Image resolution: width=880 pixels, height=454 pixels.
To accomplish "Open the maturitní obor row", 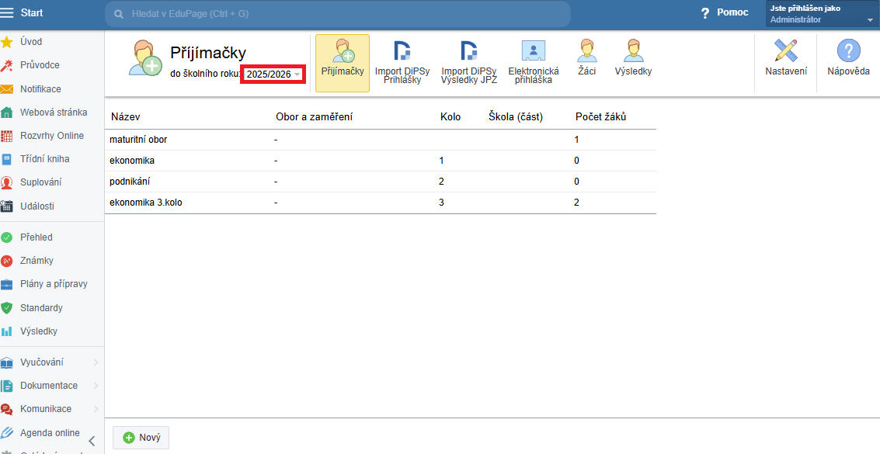I will (381, 140).
